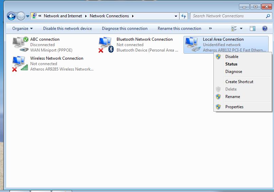
Task: Open the address bar history dropdown
Action: [176, 16]
